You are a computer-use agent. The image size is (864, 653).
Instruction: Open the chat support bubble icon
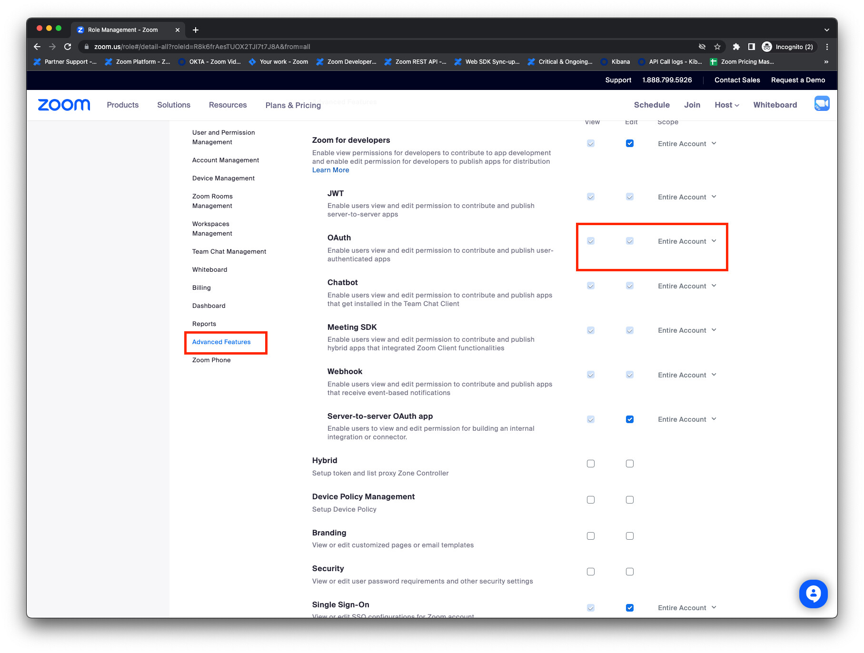pyautogui.click(x=813, y=594)
